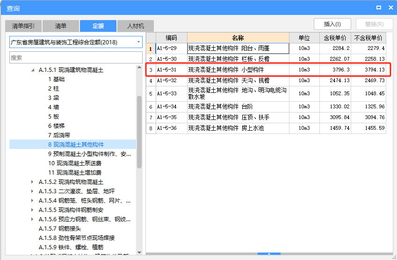
Task: Select tree item 1 基础
Action: (x=57, y=79)
